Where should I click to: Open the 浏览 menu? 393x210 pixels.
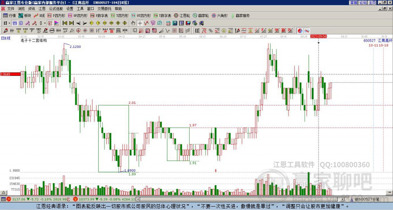coord(21,9)
